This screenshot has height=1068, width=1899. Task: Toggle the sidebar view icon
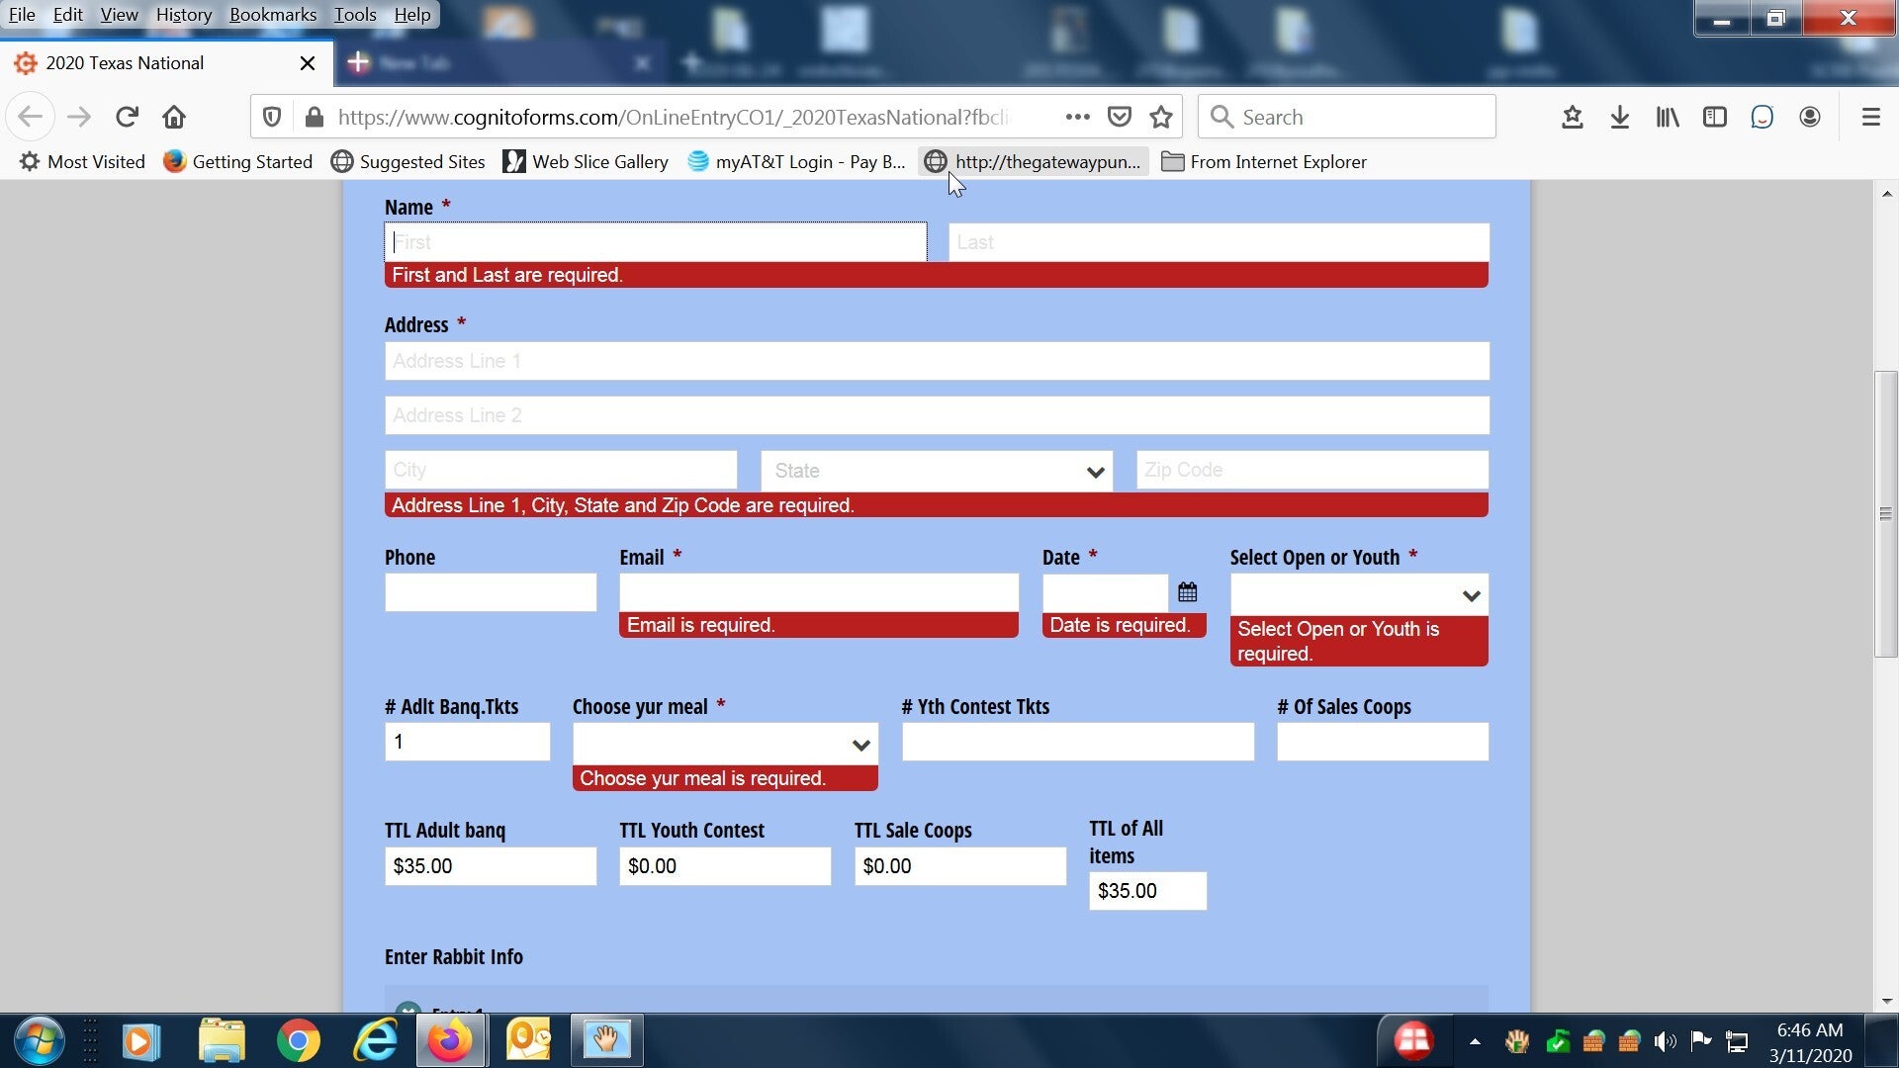point(1715,118)
